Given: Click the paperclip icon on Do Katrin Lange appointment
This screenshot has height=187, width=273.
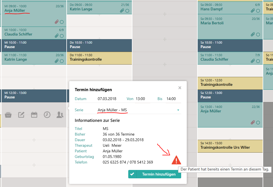Looking at the screenshot, I should [122, 11].
